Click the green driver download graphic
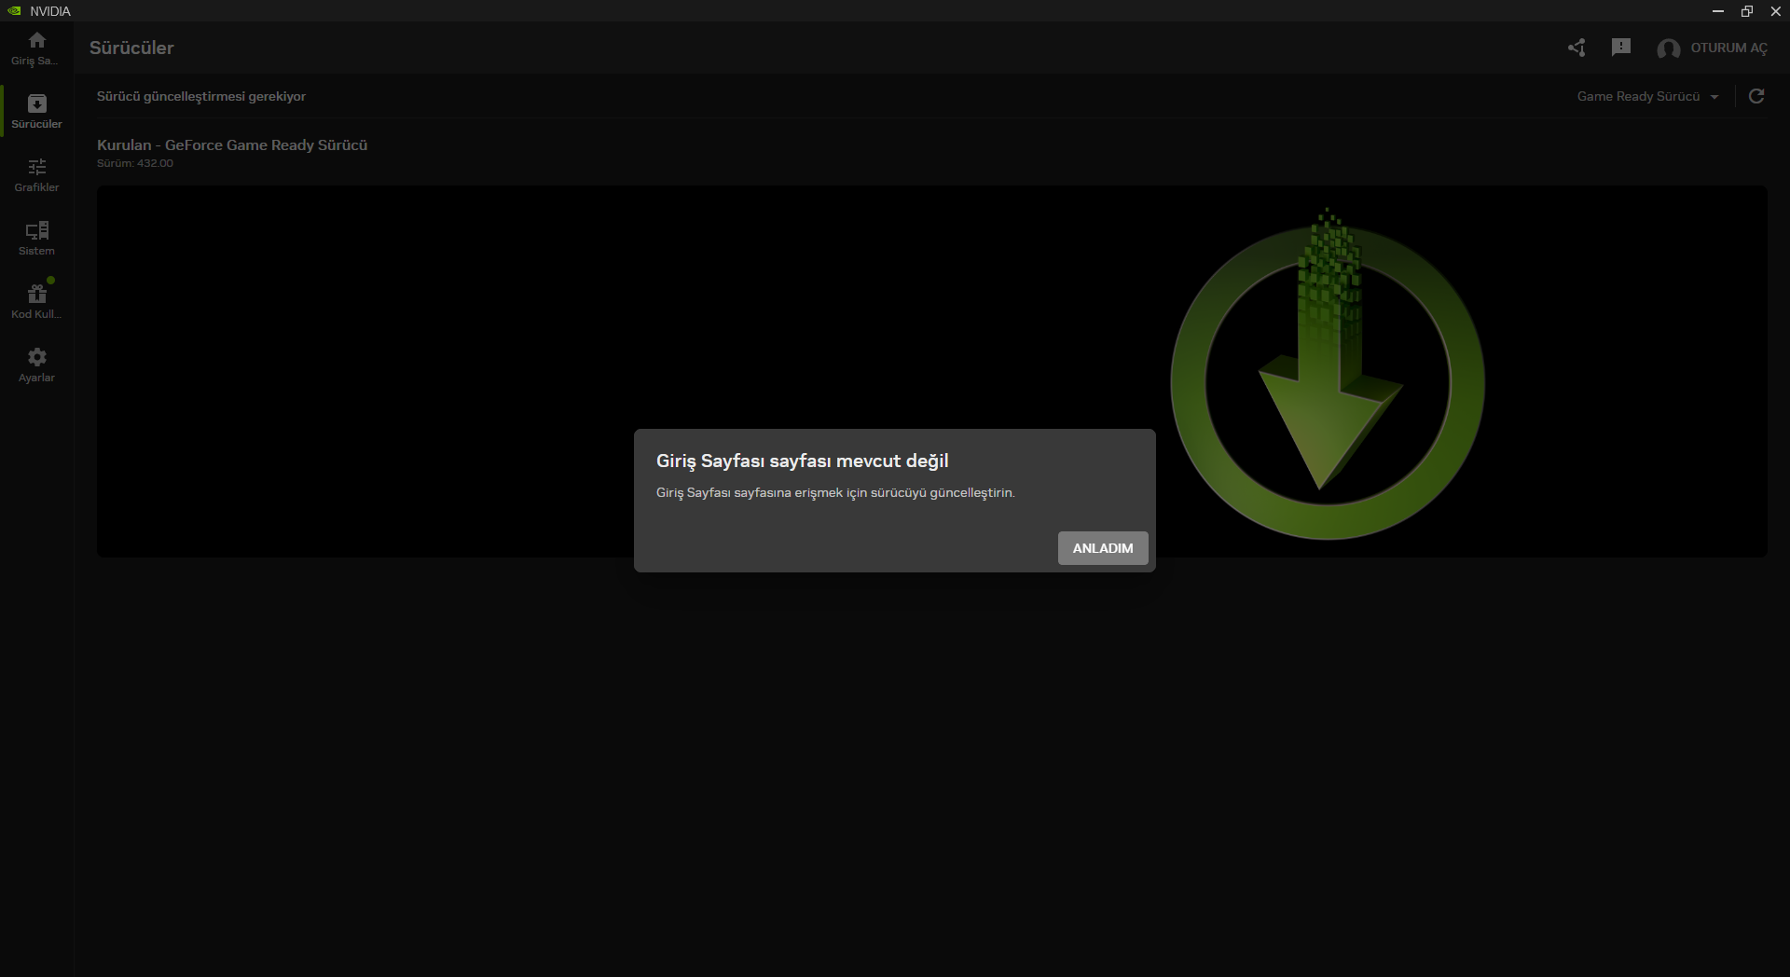 (x=1328, y=373)
